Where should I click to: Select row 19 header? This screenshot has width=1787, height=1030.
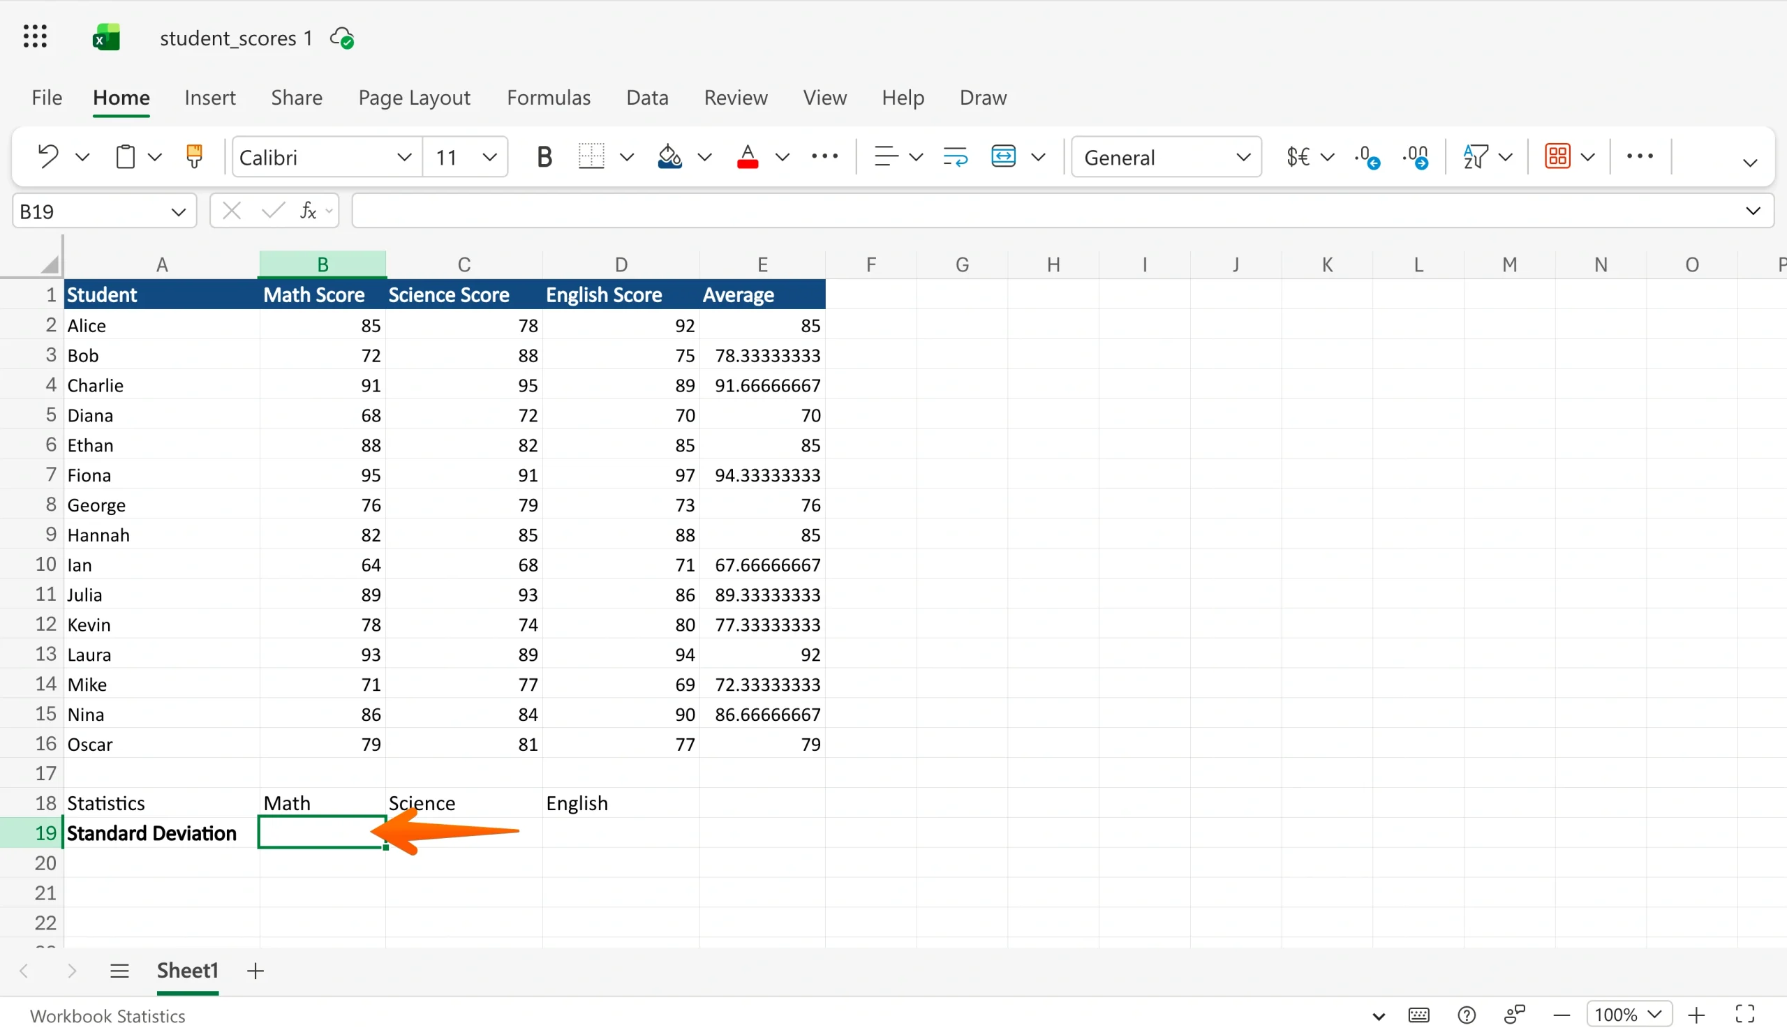(32, 833)
